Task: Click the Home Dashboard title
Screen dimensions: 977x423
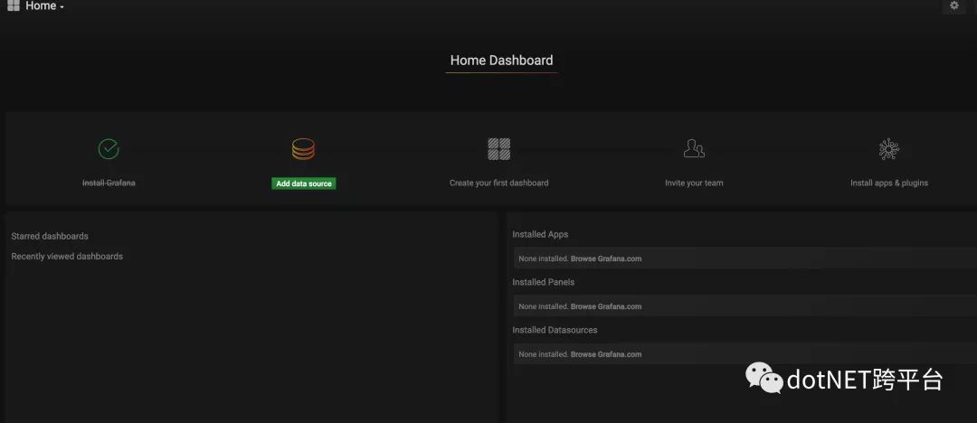Action: point(501,61)
